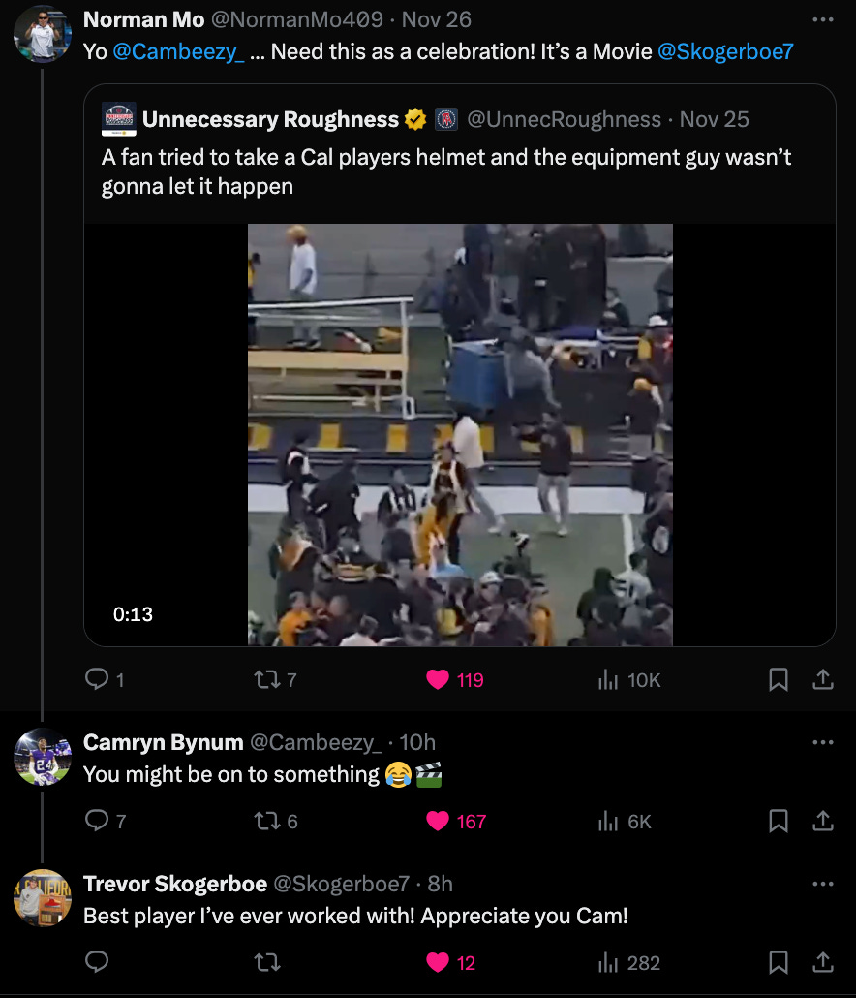The height and width of the screenshot is (998, 856).
Task: Open Unnecessary Roughness quoted tweet header
Action: pyautogui.click(x=425, y=119)
